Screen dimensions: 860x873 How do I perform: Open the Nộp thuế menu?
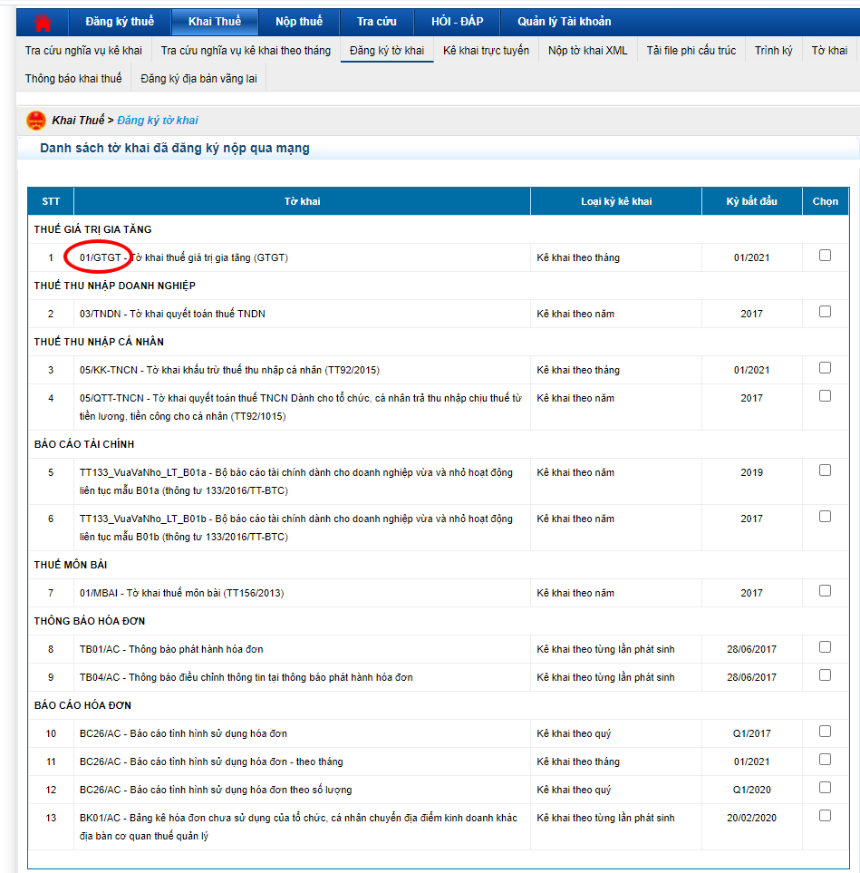[298, 22]
